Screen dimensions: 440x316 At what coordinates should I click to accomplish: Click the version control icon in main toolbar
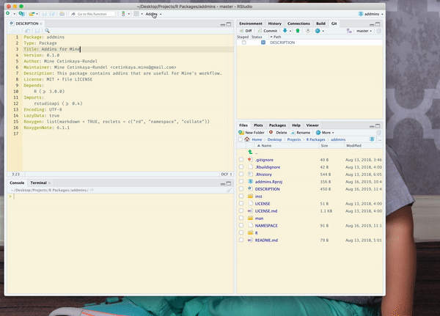tap(123, 14)
